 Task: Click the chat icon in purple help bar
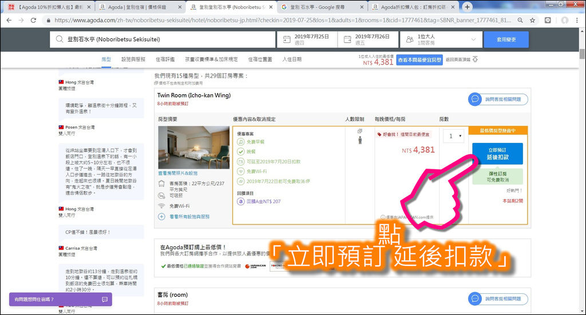pyautogui.click(x=105, y=300)
